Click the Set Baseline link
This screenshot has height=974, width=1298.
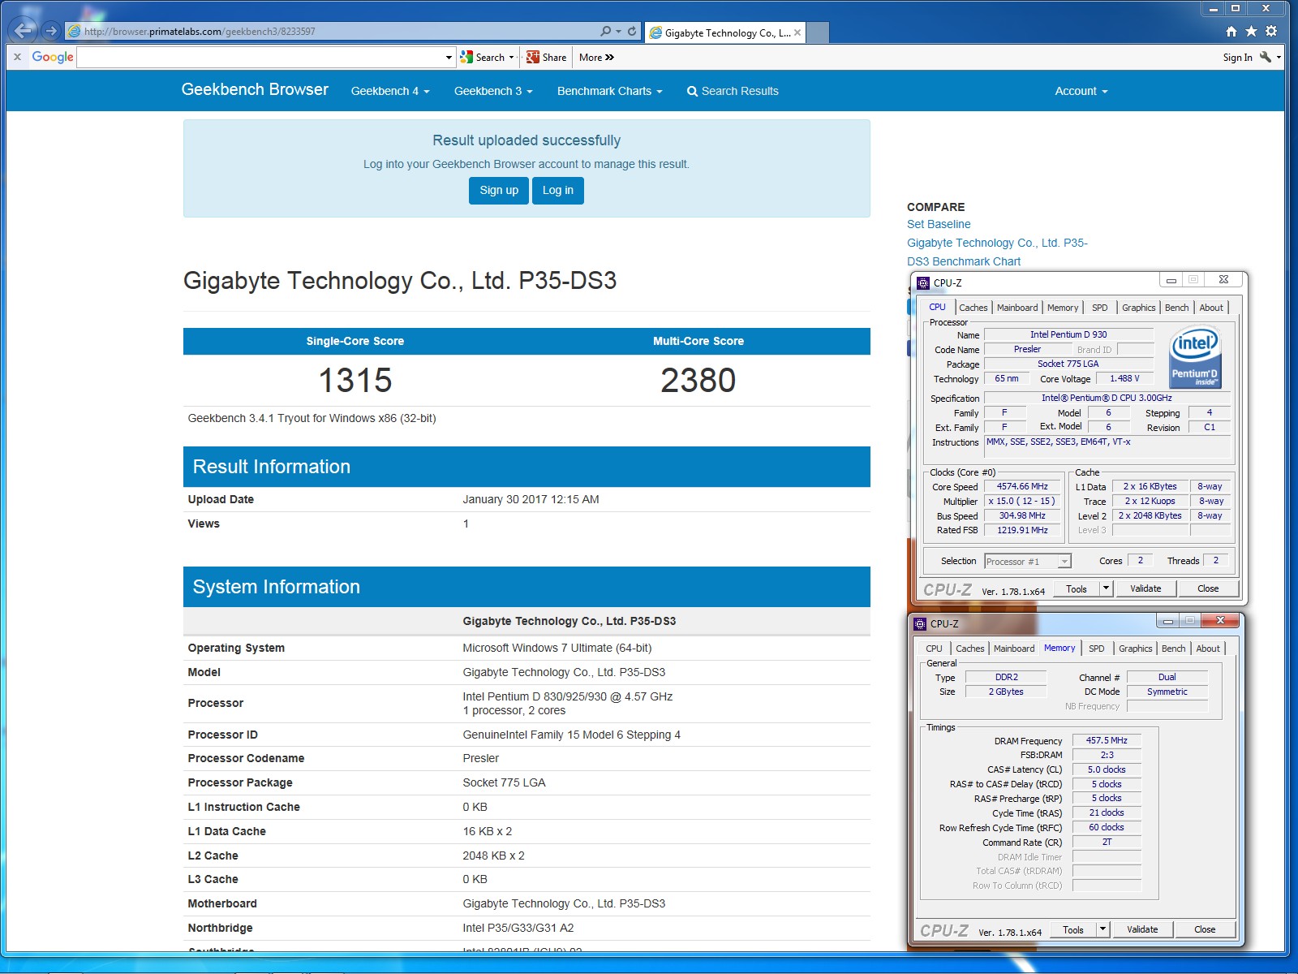(x=939, y=224)
